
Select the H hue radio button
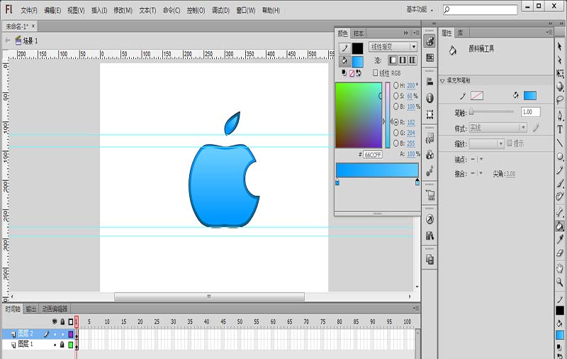(x=396, y=85)
